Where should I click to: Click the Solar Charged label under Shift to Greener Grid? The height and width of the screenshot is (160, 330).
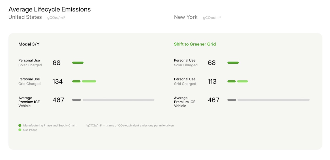(x=186, y=65)
